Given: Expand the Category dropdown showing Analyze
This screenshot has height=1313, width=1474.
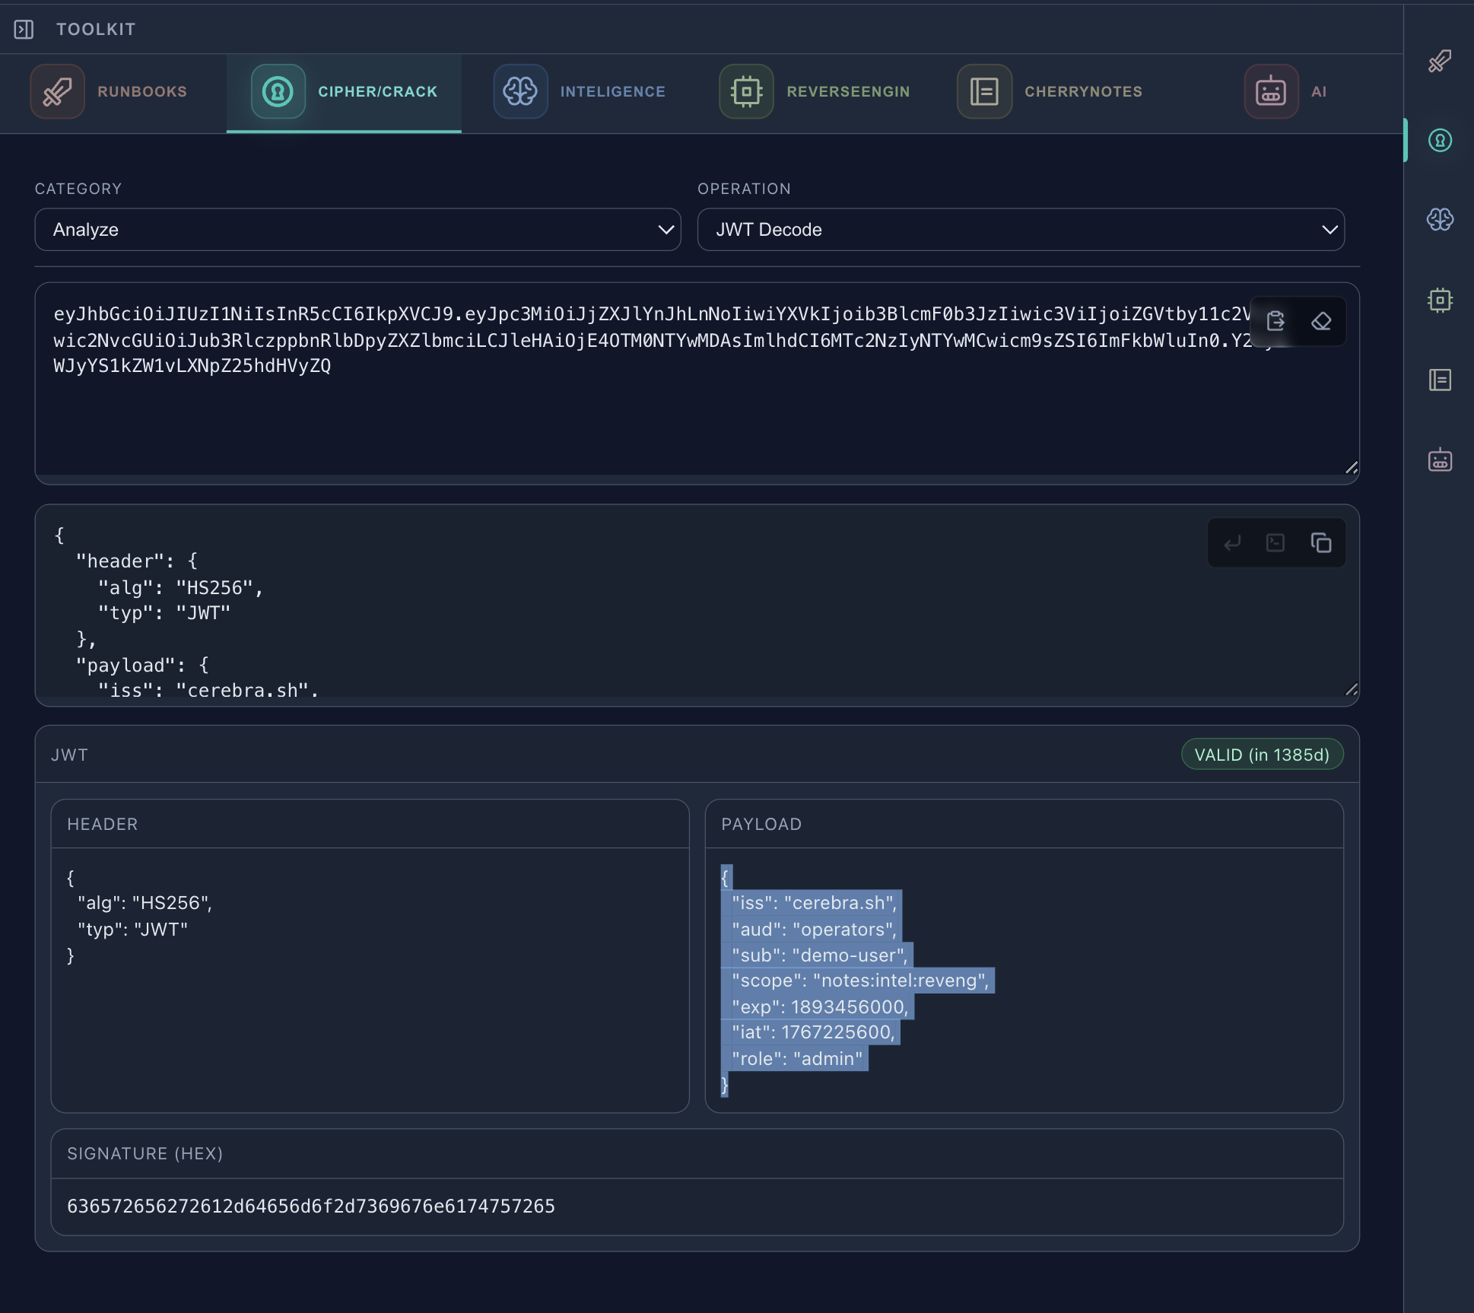Looking at the screenshot, I should coord(357,230).
